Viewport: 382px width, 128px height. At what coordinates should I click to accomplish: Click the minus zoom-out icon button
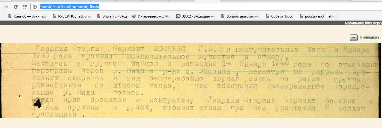click(x=354, y=37)
